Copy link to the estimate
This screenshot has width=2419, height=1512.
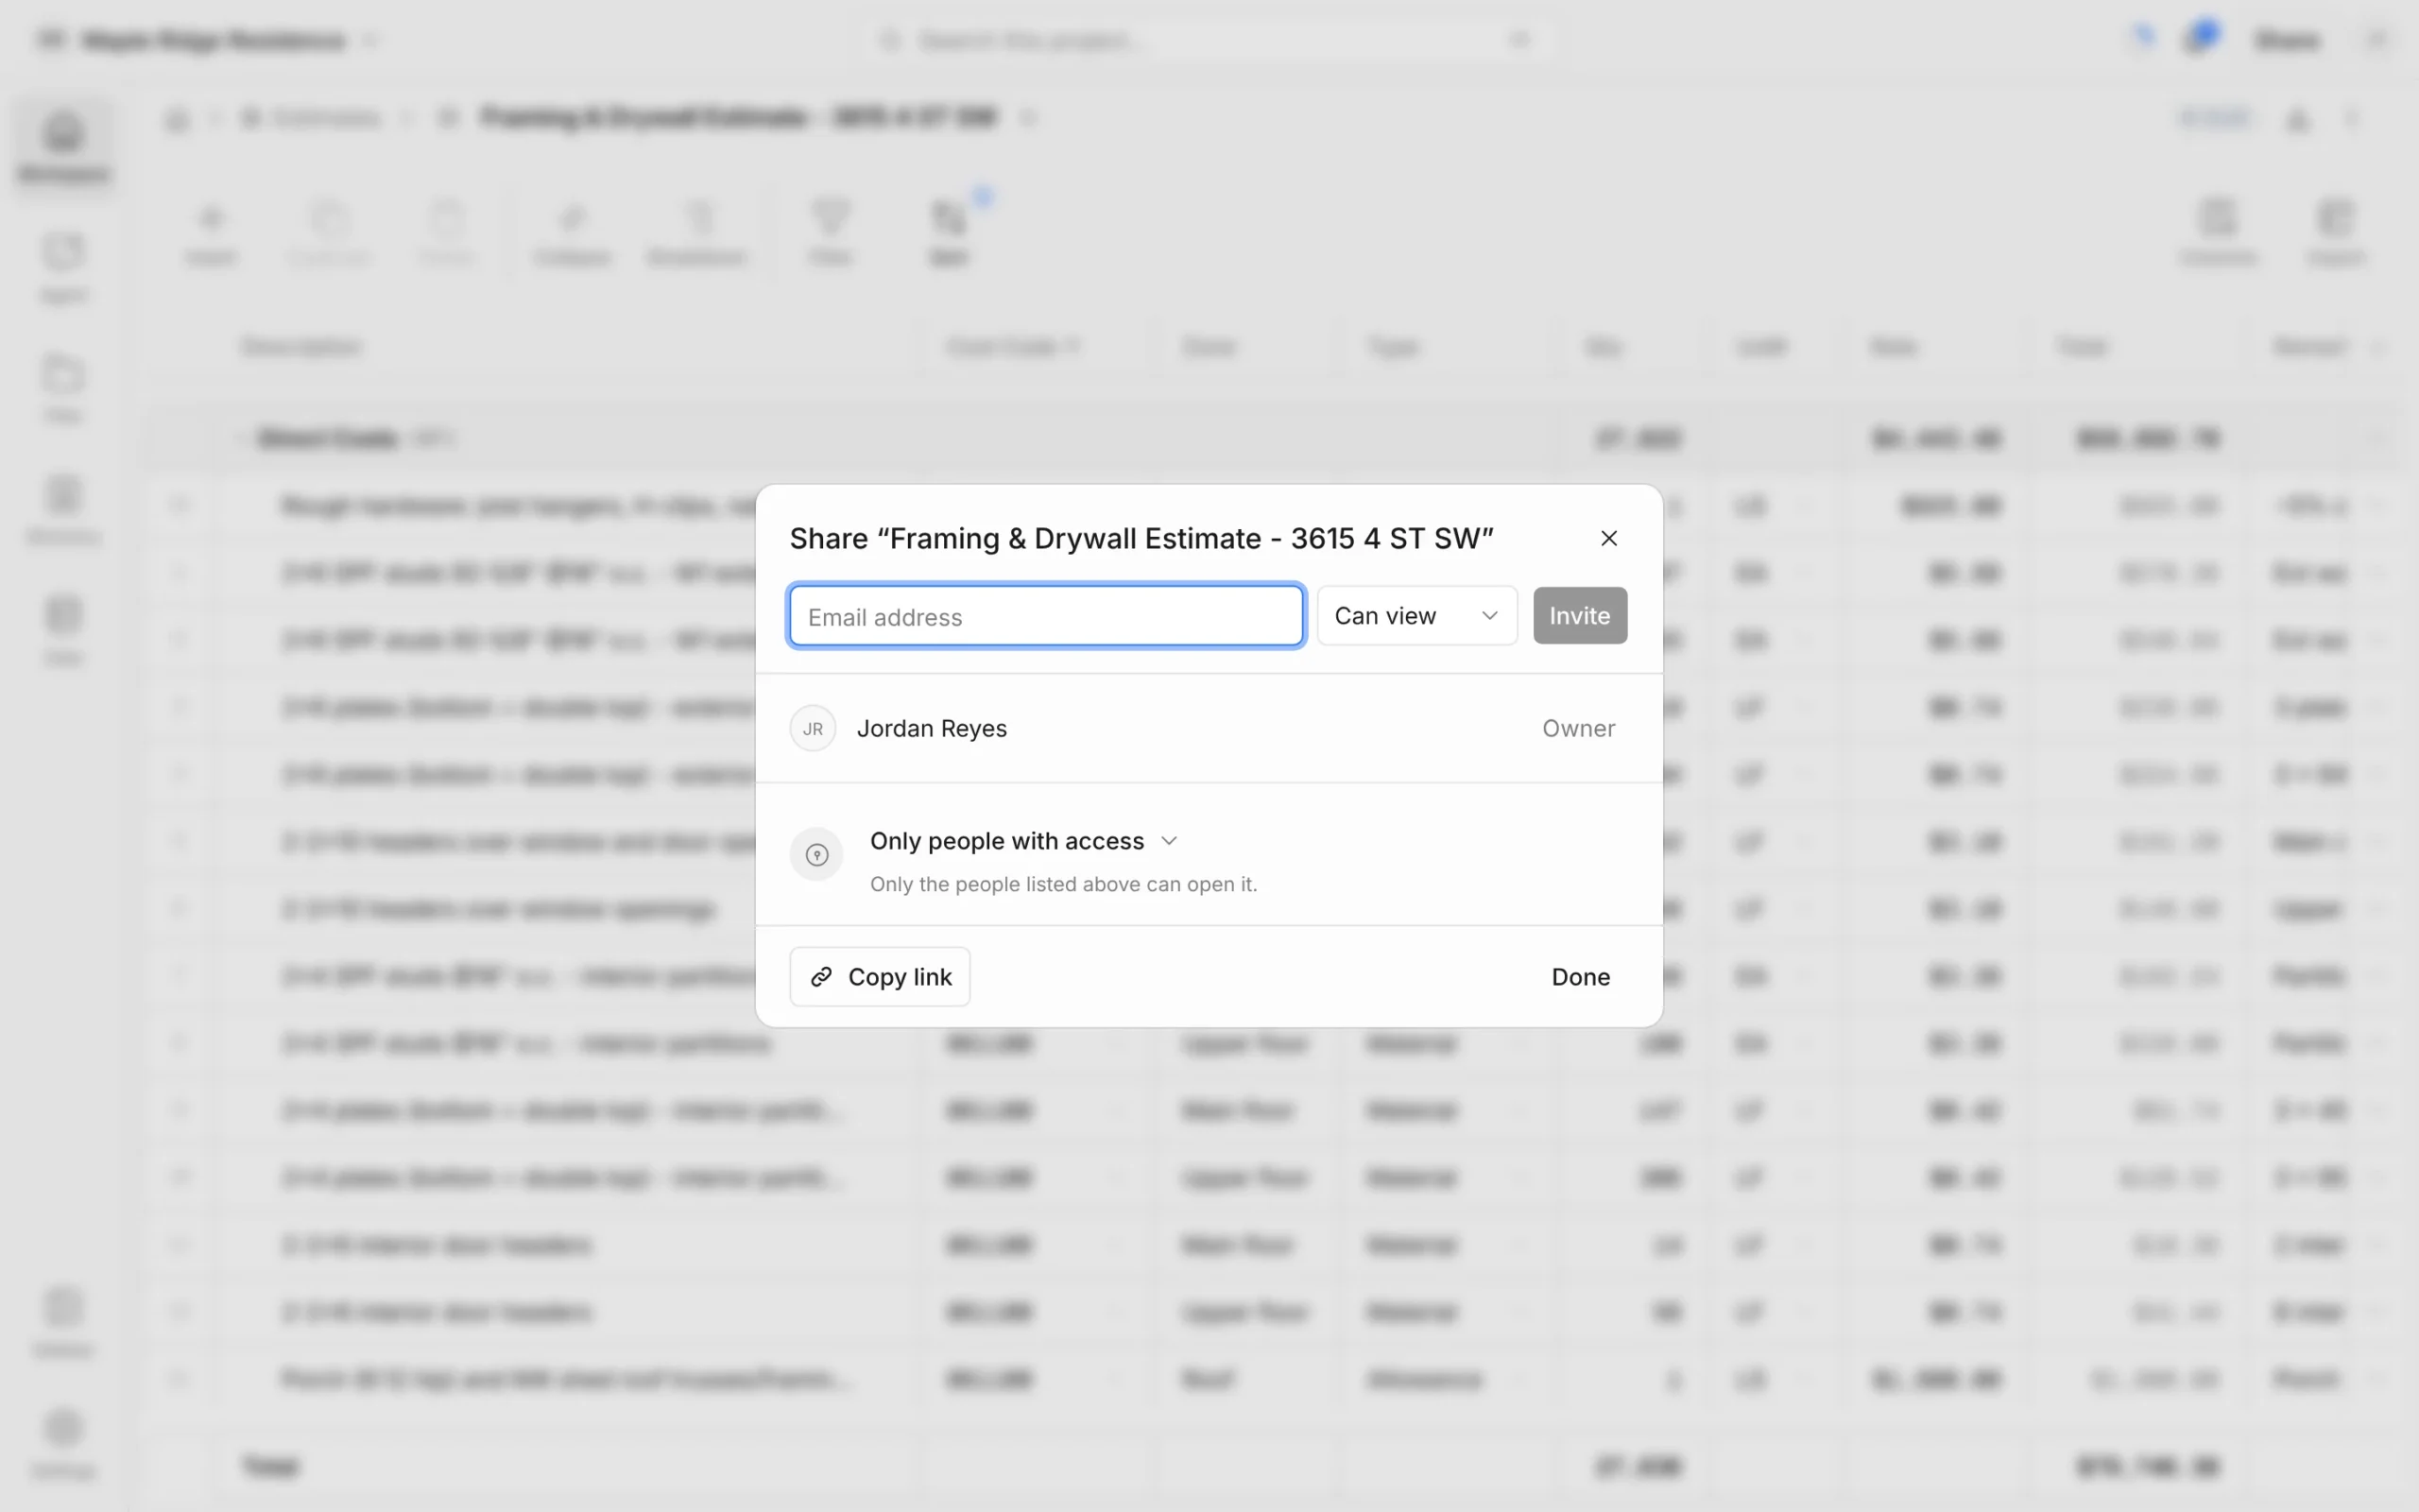(880, 977)
